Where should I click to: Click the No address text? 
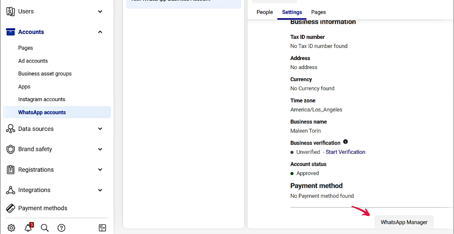pyautogui.click(x=304, y=67)
